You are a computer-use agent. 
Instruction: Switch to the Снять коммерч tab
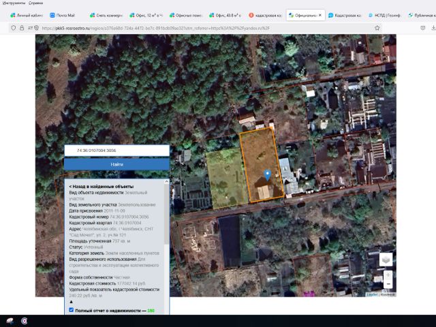click(106, 15)
